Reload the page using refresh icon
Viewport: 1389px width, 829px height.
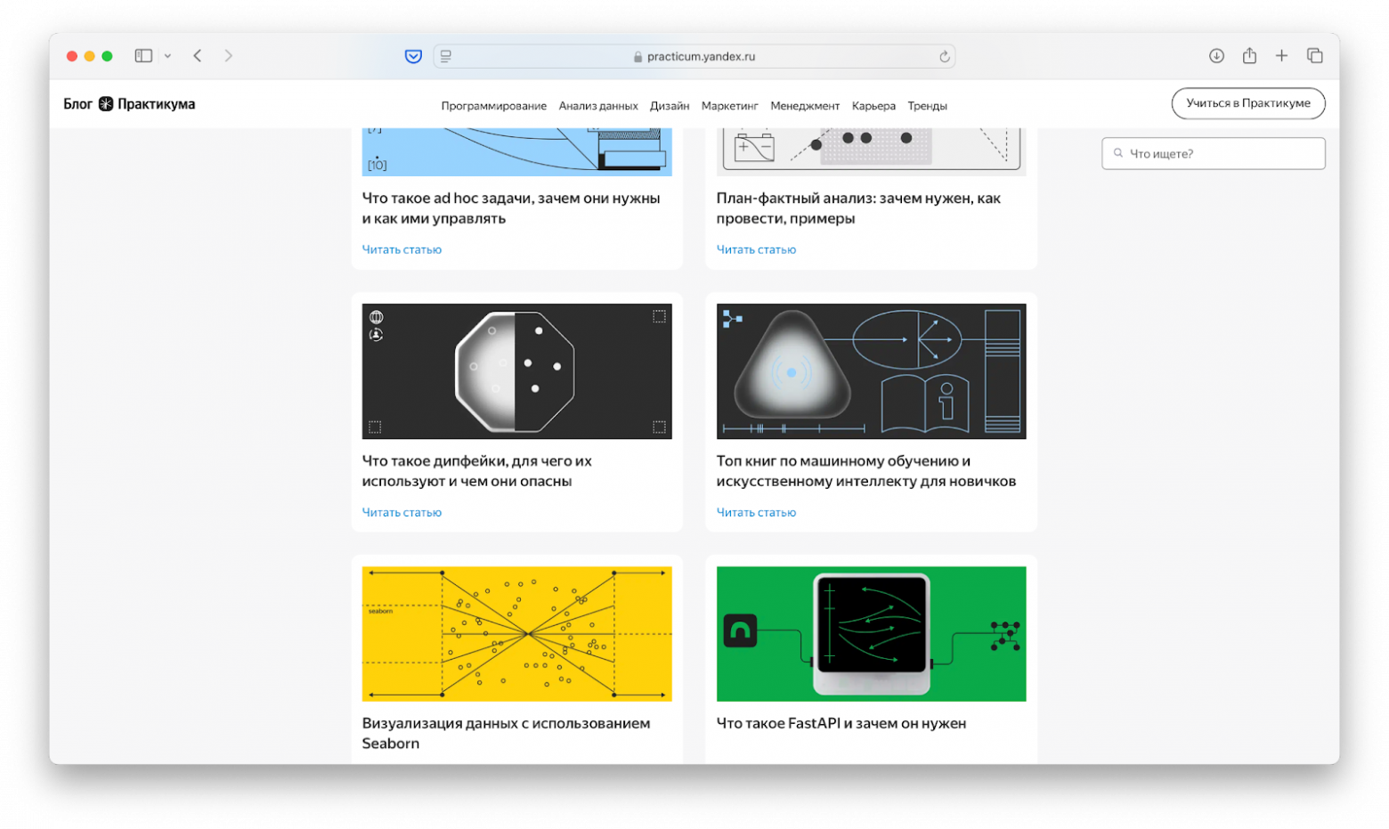point(944,57)
